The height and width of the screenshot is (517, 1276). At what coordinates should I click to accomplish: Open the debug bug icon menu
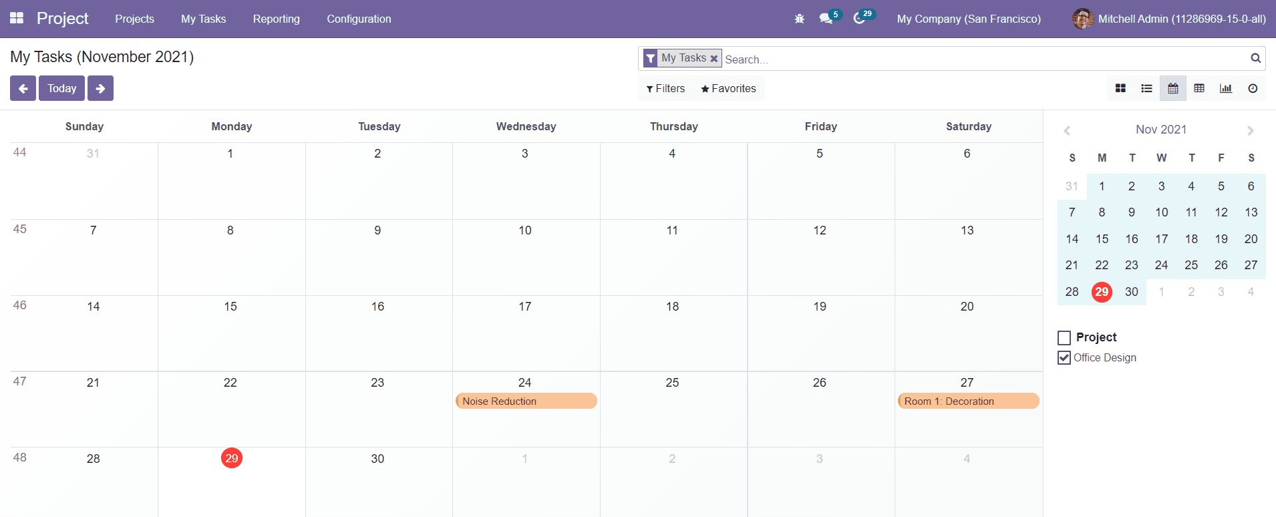pos(799,19)
